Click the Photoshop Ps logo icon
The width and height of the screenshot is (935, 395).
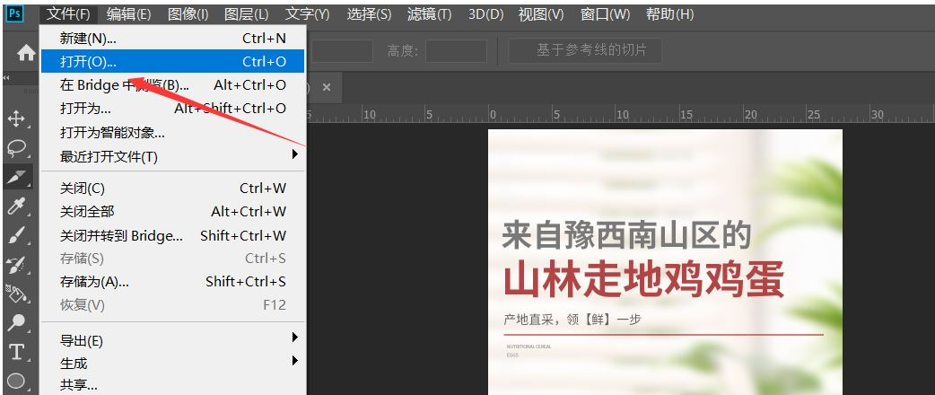pos(13,13)
